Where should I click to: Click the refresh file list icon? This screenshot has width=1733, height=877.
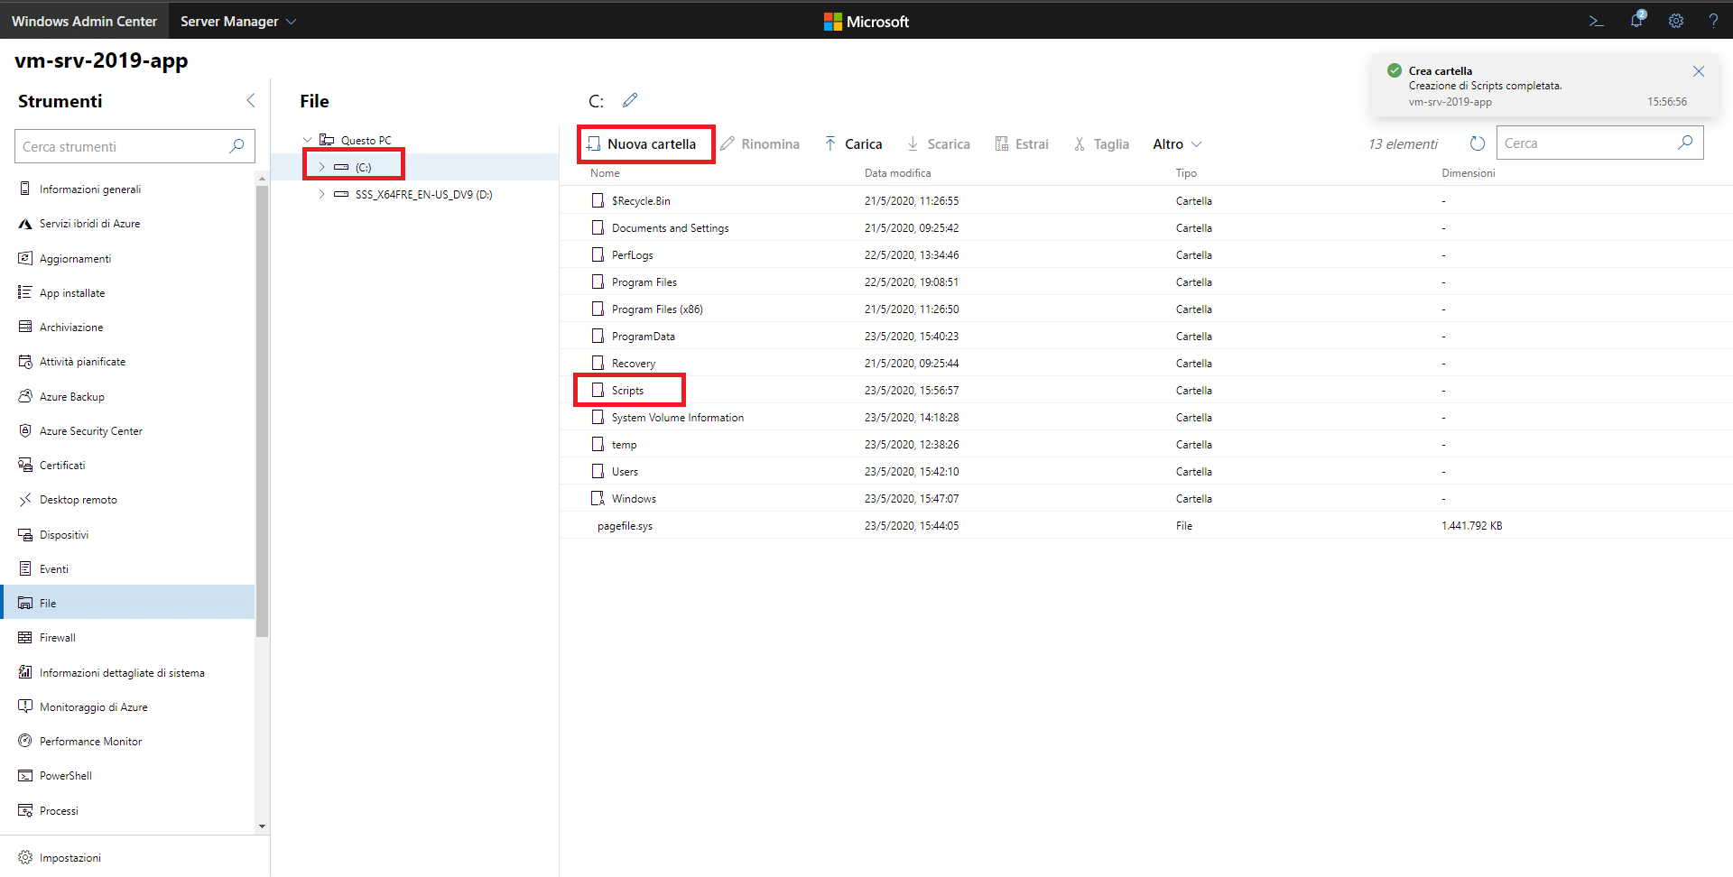pyautogui.click(x=1477, y=143)
